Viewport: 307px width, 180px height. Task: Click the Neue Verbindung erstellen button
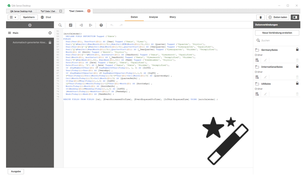(x=277, y=33)
